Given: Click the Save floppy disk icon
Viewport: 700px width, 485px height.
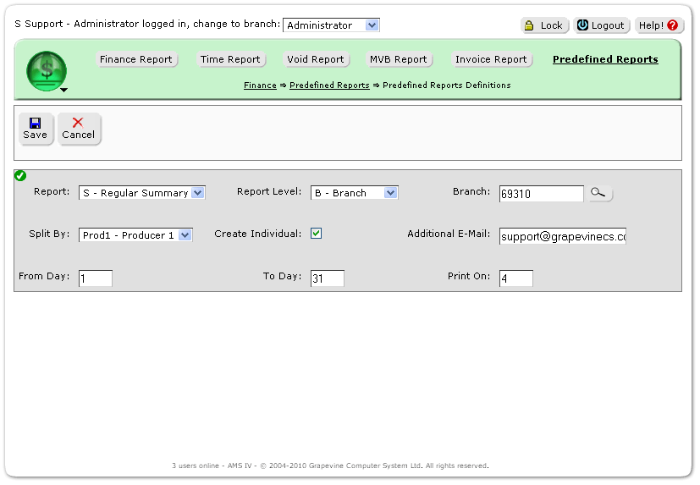Looking at the screenshot, I should point(35,124).
